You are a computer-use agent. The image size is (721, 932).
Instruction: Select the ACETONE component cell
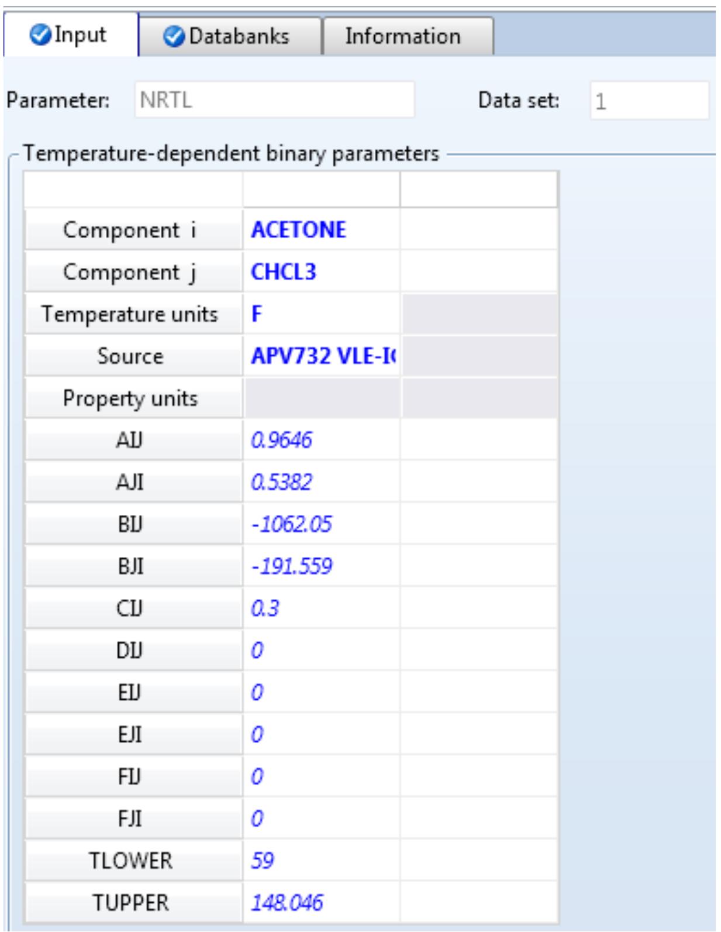pos(321,230)
